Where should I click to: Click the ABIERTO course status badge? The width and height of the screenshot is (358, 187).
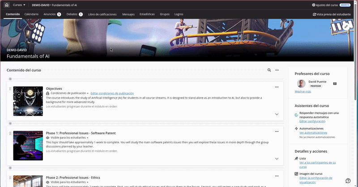345,5
